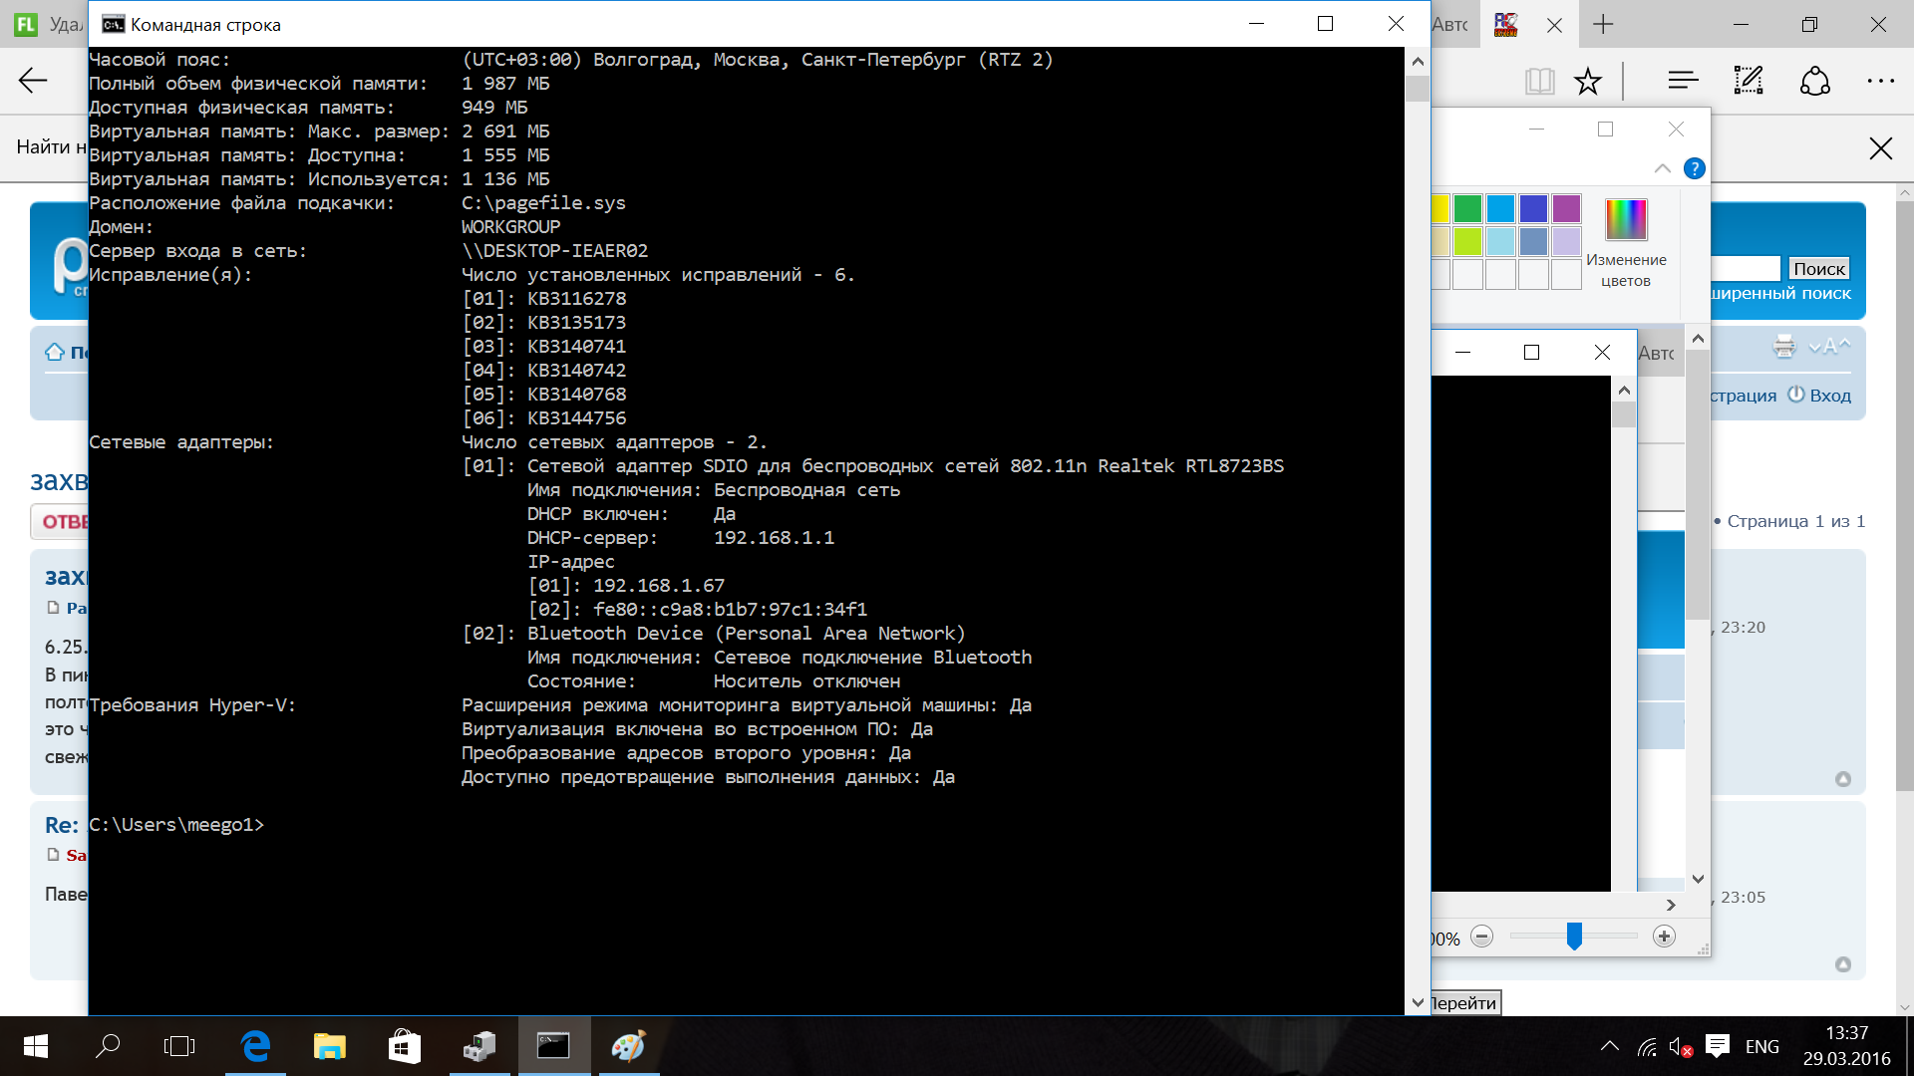Pick the indigo swatch in Paint palette
The image size is (1914, 1076).
click(1533, 208)
